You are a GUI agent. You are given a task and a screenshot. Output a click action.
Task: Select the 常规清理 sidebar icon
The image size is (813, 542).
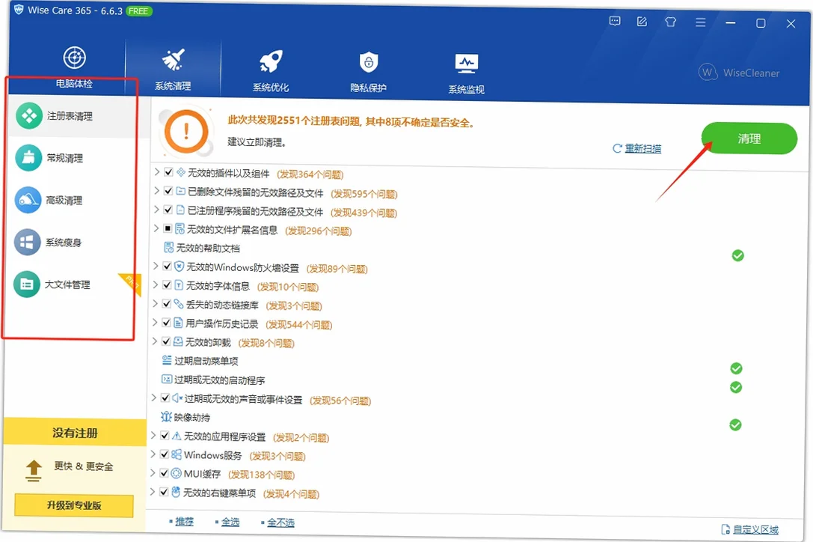coord(28,157)
